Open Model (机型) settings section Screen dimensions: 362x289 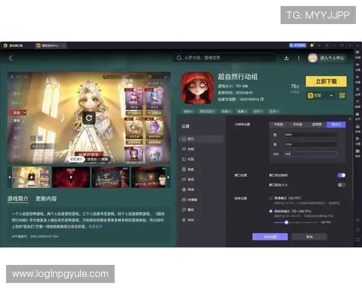pos(202,159)
